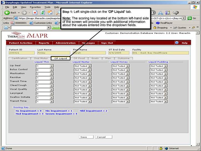The image size is (201, 151).
Task: Click the Refresh page icon
Action: point(42,12)
